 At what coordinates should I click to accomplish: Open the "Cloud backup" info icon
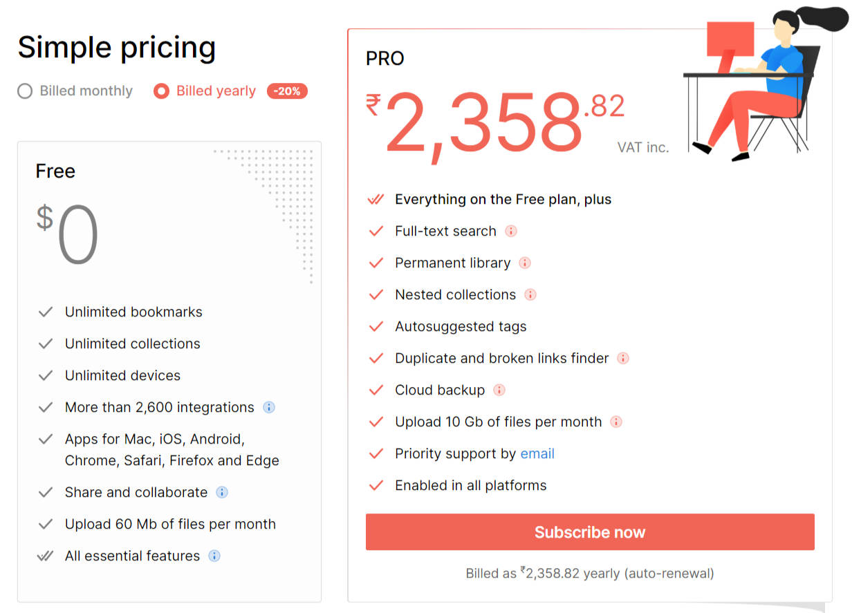499,390
